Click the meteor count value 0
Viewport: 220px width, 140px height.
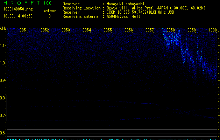[x=50, y=16]
